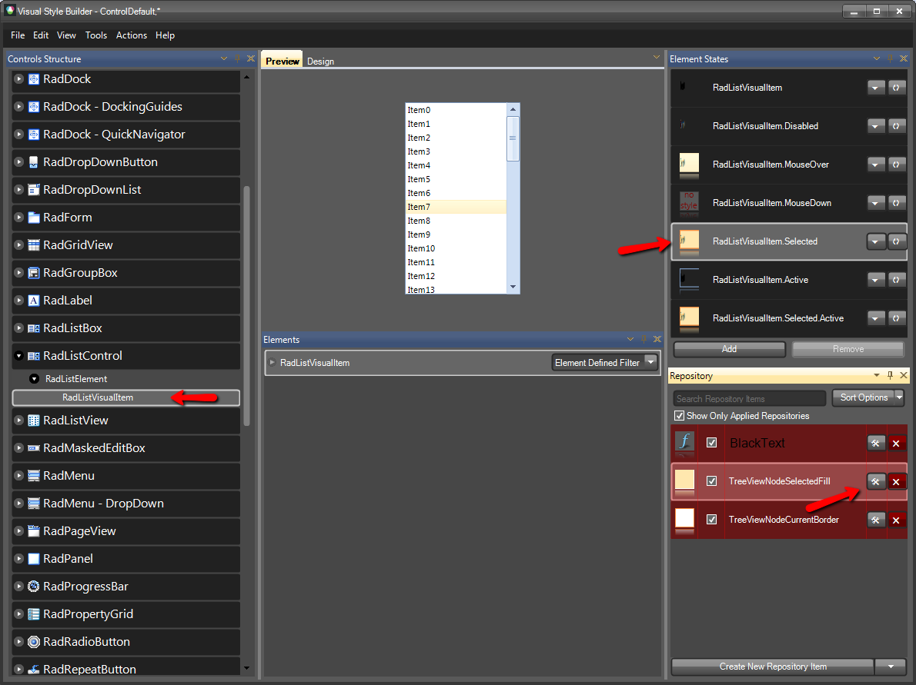This screenshot has width=916, height=685.
Task: Uncheck the BlackText repository checkbox
Action: [711, 443]
